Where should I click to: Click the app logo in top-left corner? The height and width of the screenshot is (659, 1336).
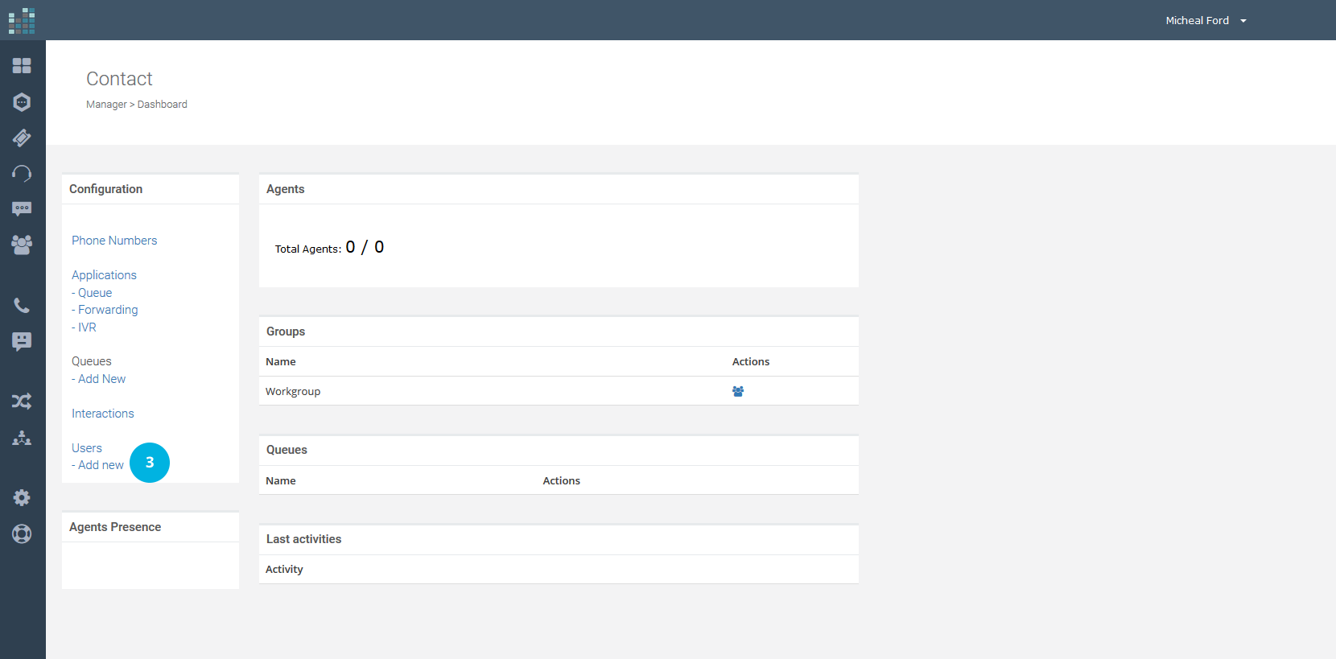[22, 21]
